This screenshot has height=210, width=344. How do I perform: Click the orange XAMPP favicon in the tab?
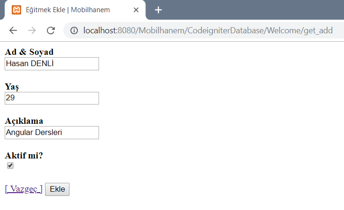click(x=16, y=10)
